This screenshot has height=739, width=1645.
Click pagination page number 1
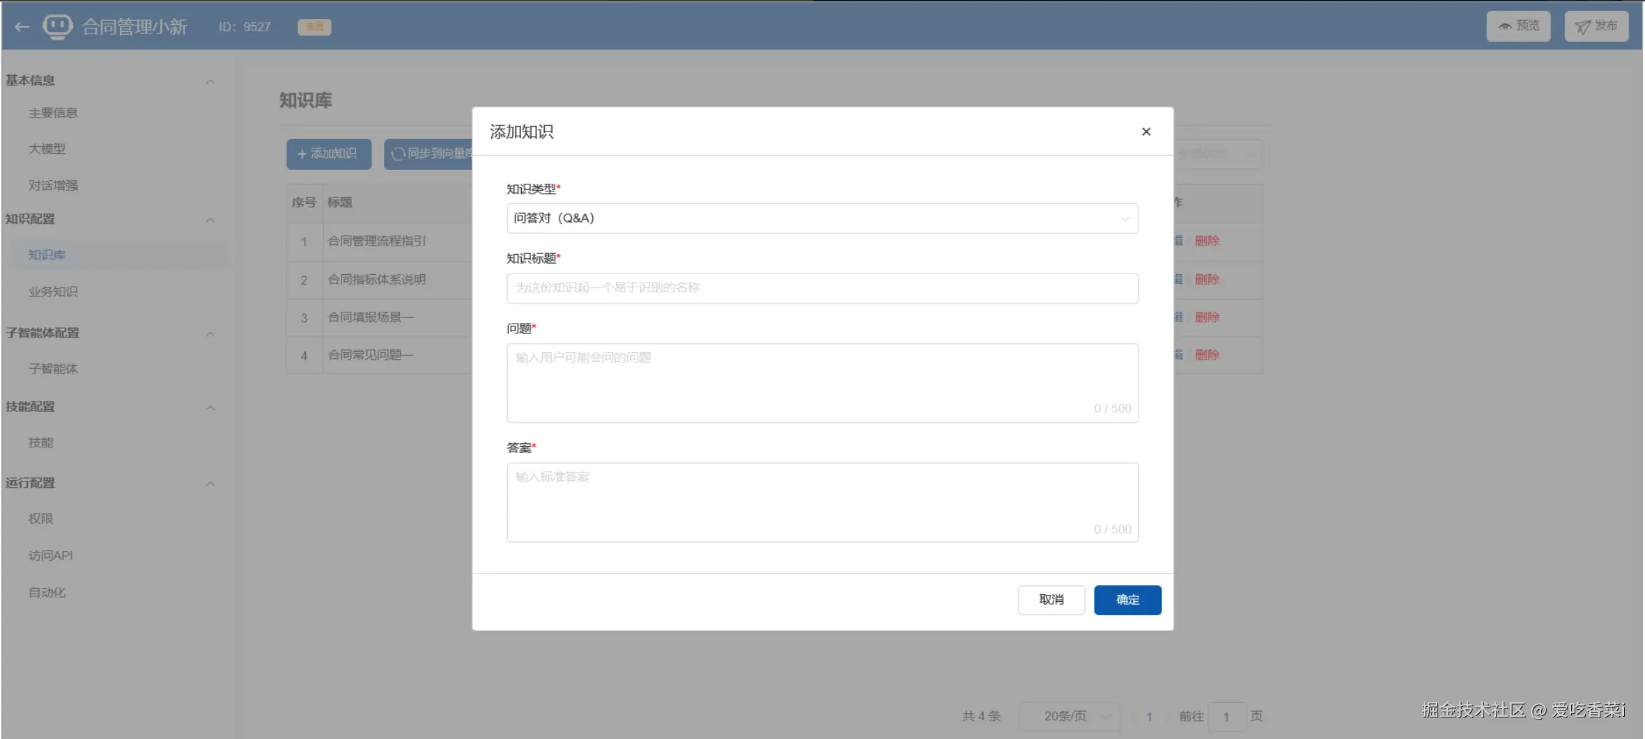1149,716
